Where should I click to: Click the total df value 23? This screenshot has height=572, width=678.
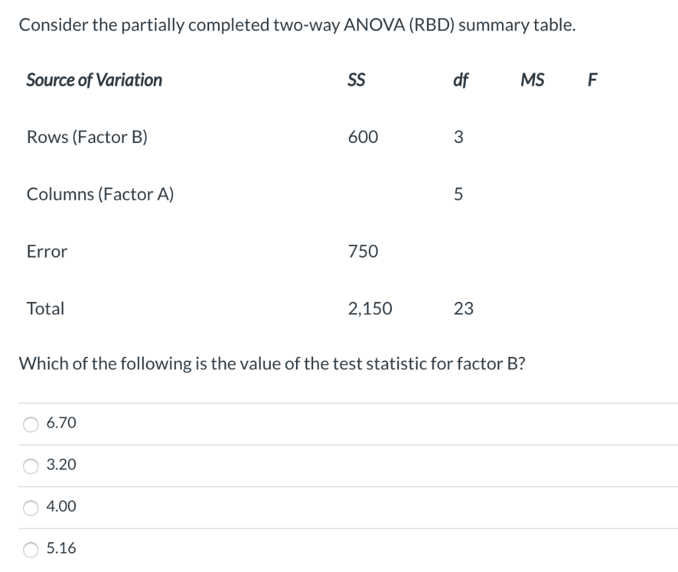pyautogui.click(x=463, y=309)
